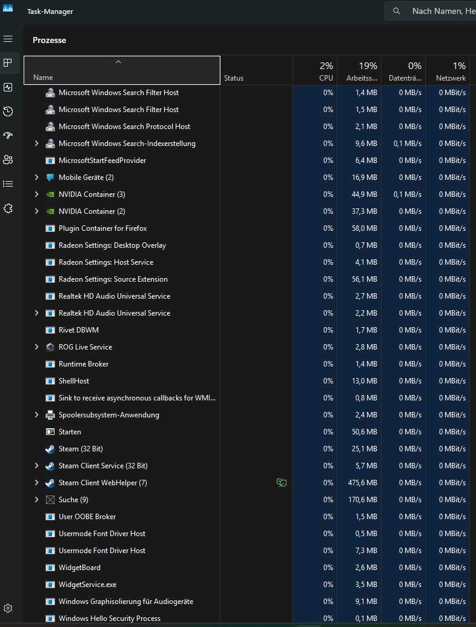The width and height of the screenshot is (476, 627).
Task: Select Windows Hello Security Process
Action: [x=246, y=618]
